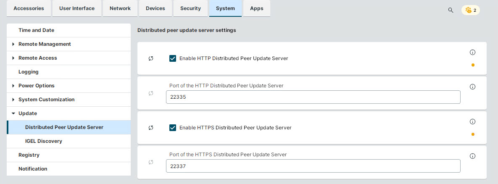Screen dimensions: 498x184
Task: Show info for the HTTPS port setting
Action: coord(472,156)
